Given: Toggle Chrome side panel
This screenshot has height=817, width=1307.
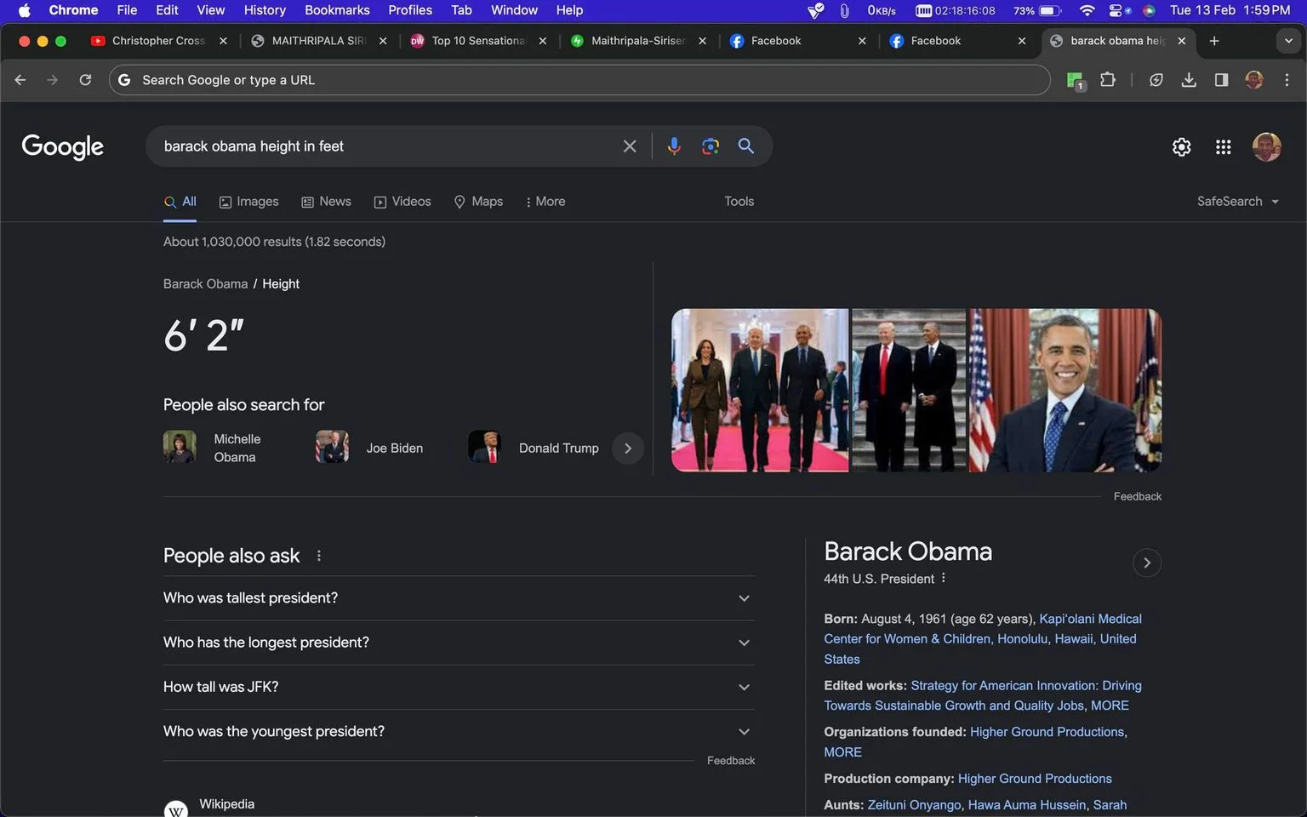Looking at the screenshot, I should 1221,80.
